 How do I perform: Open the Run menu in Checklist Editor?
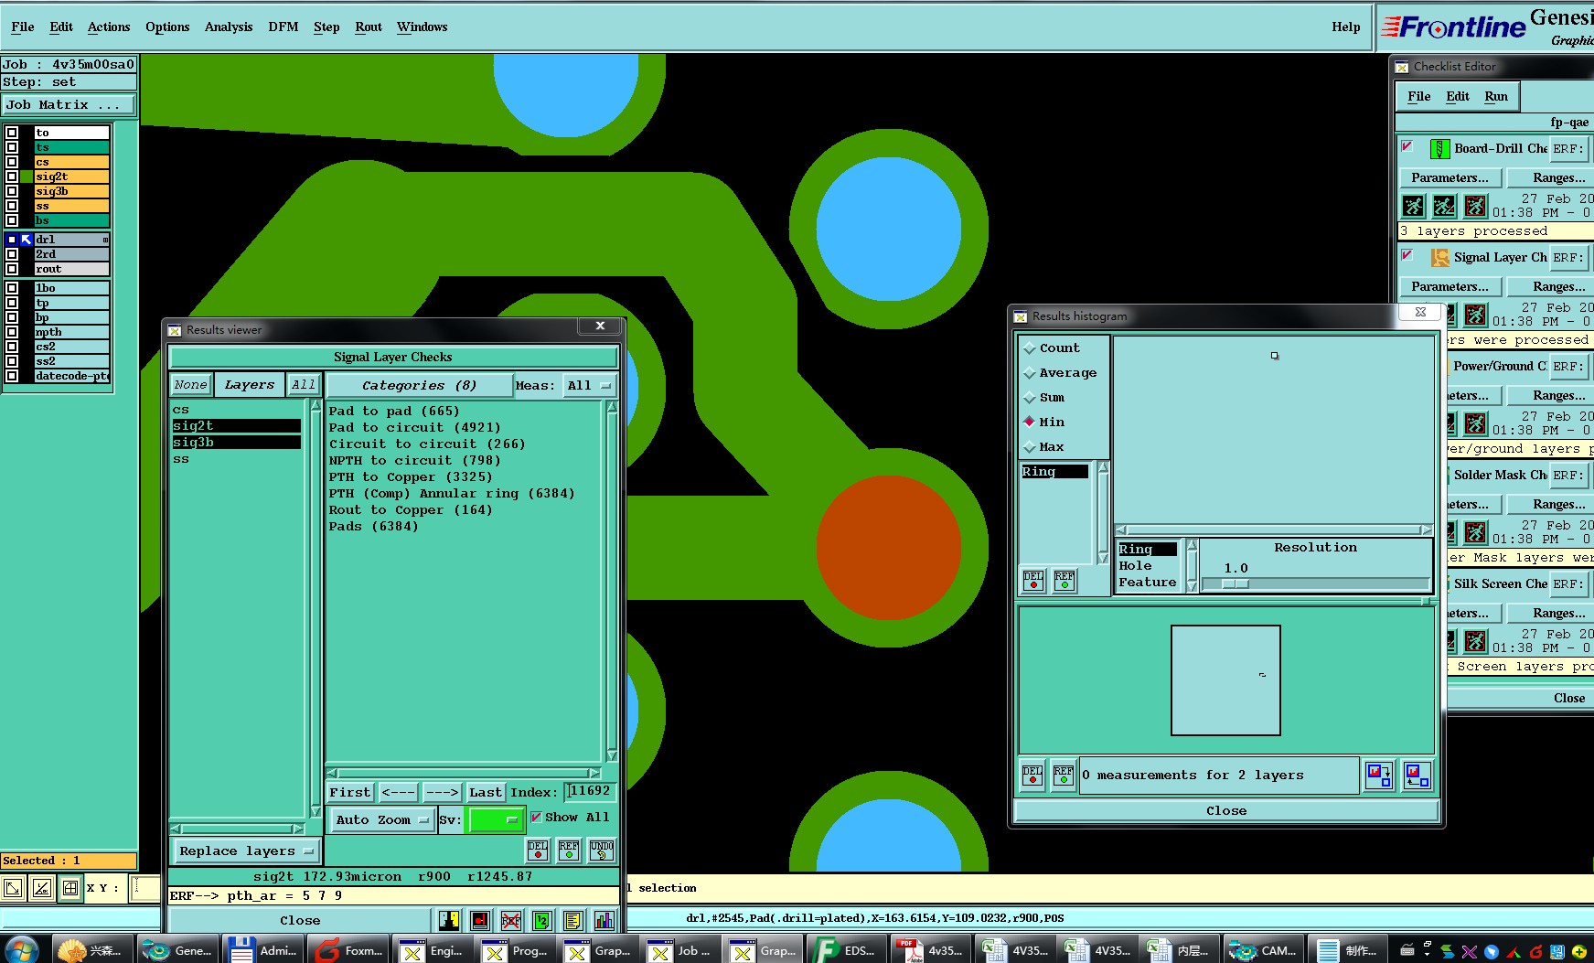1496,96
